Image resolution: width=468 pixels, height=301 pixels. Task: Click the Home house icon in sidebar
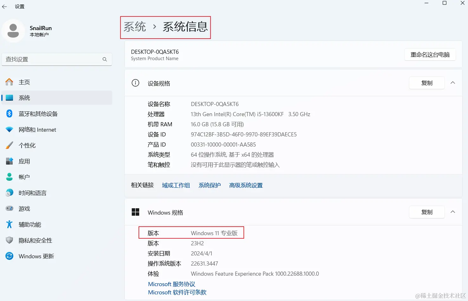click(10, 82)
